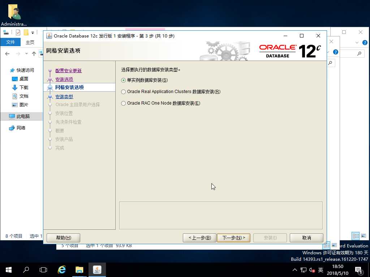
Task: Launch Internet Explorer from taskbar
Action: coord(62,270)
